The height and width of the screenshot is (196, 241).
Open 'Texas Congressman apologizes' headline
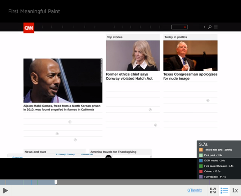point(190,76)
